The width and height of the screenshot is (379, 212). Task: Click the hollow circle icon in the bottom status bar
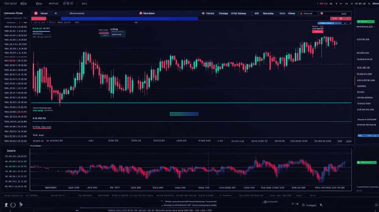tap(13, 205)
